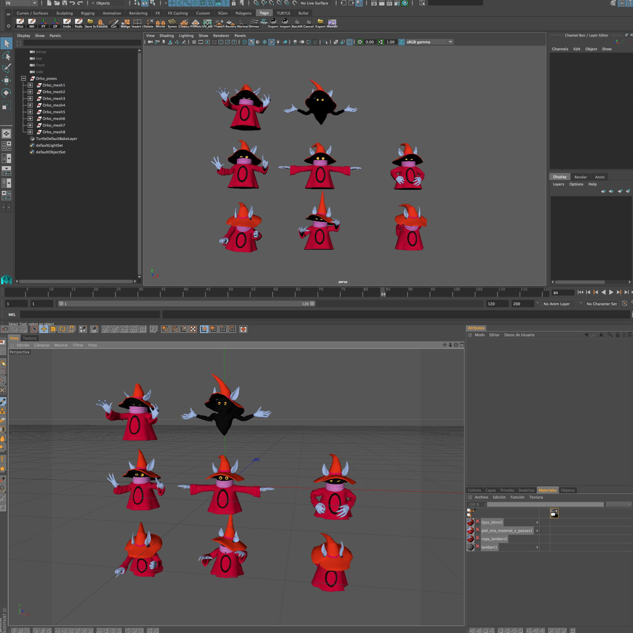The image size is (633, 633).
Task: Switch to the Render layer tab
Action: [x=580, y=177]
